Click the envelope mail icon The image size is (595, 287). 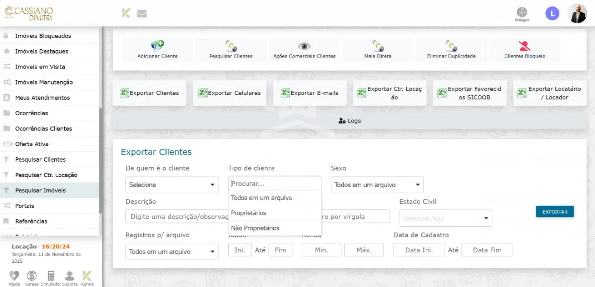click(x=142, y=14)
